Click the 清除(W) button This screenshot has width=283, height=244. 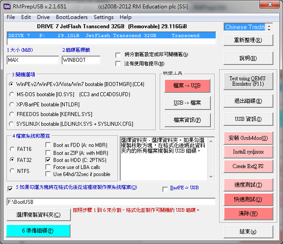tap(248, 214)
